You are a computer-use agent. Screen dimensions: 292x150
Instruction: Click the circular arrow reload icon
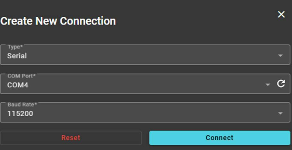pyautogui.click(x=281, y=84)
